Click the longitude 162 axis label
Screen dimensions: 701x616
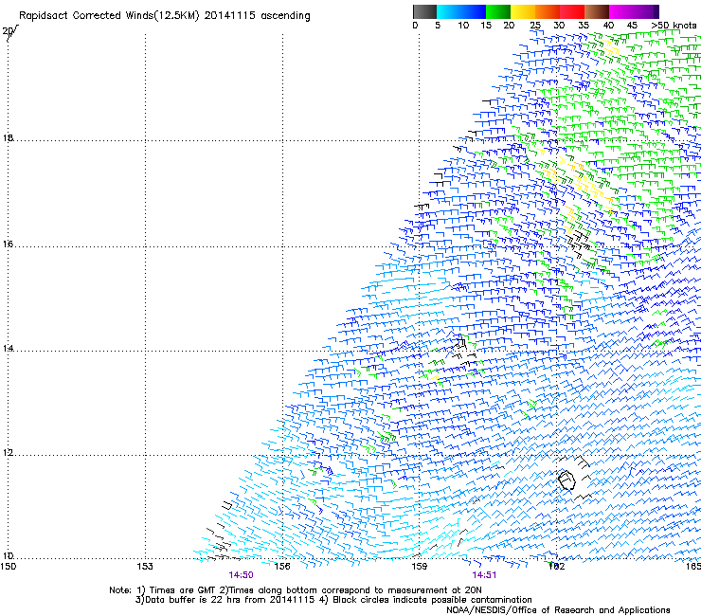[x=556, y=567]
